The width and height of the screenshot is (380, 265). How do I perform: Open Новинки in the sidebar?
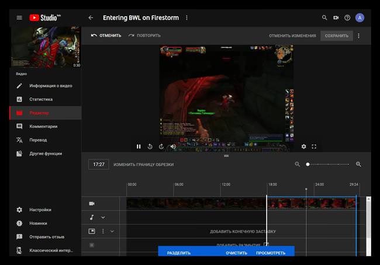pyautogui.click(x=46, y=223)
